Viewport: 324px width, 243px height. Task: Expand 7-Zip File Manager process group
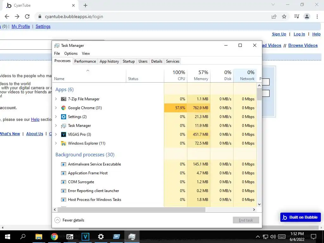coord(56,99)
